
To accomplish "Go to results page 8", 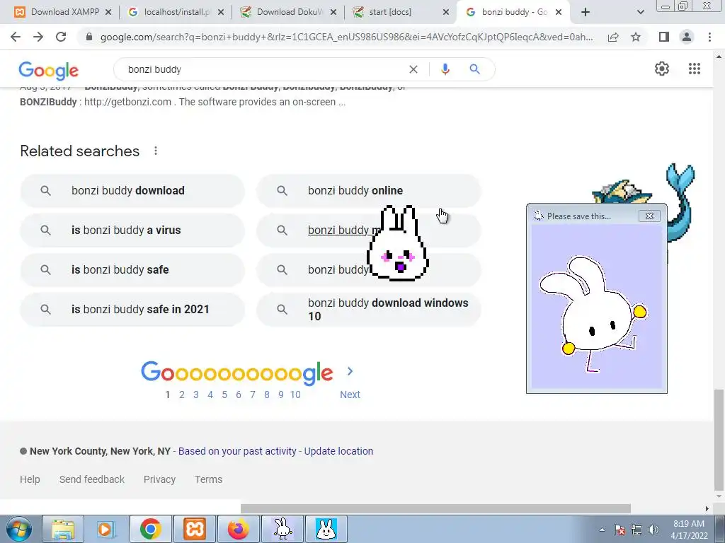I will point(267,395).
